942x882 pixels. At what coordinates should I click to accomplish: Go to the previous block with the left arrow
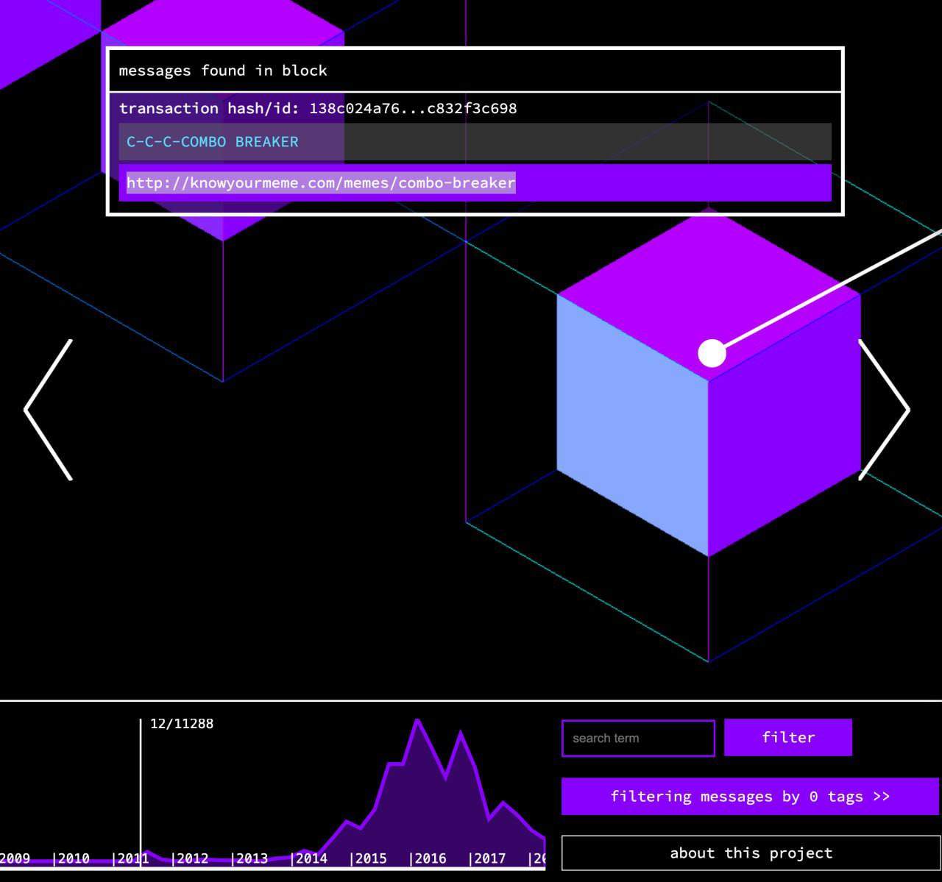(x=49, y=410)
